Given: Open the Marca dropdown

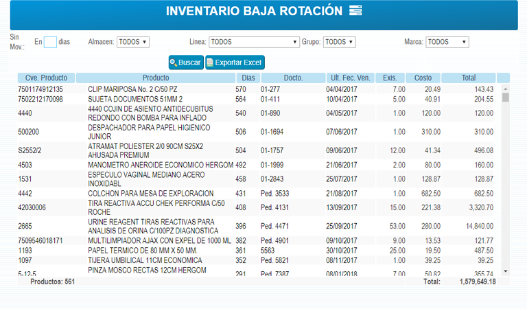Looking at the screenshot, I should (447, 42).
